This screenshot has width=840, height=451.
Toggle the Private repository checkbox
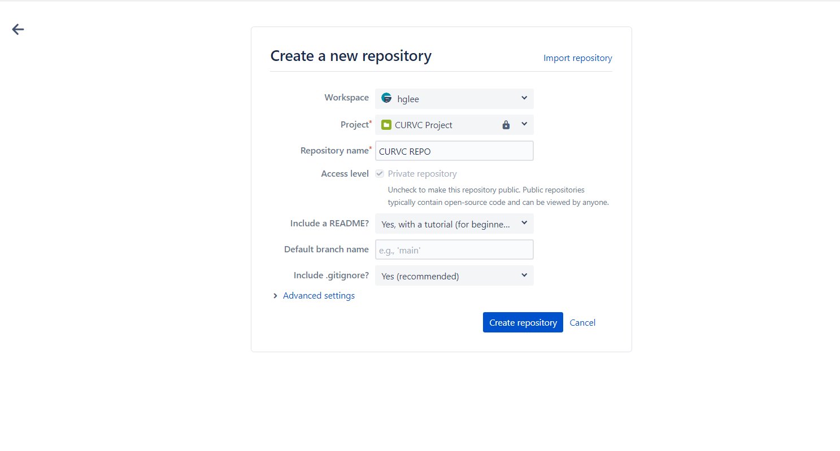tap(380, 174)
